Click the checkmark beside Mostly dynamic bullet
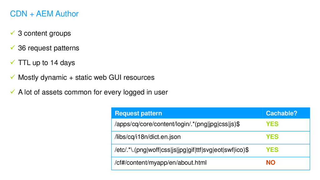Image resolution: width=320 pixels, height=180 pixels. click(x=12, y=77)
